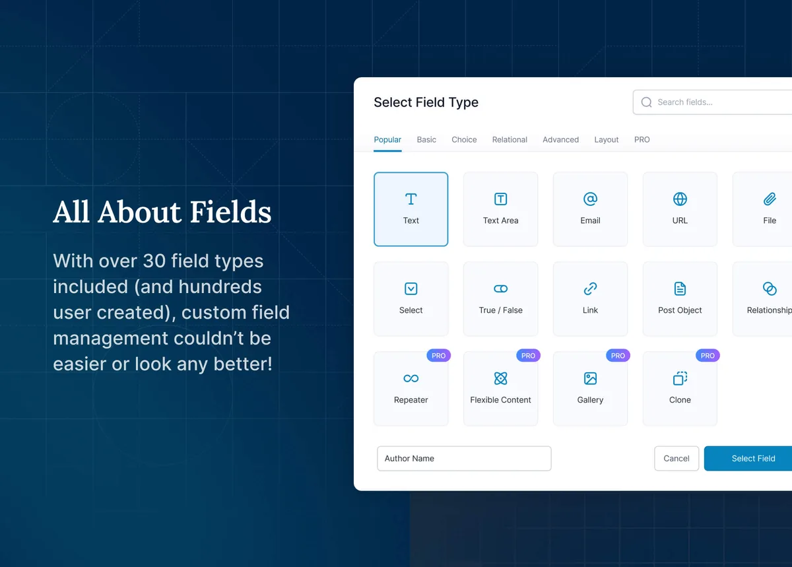
Task: Click the PRO badge on Repeater
Action: [439, 356]
